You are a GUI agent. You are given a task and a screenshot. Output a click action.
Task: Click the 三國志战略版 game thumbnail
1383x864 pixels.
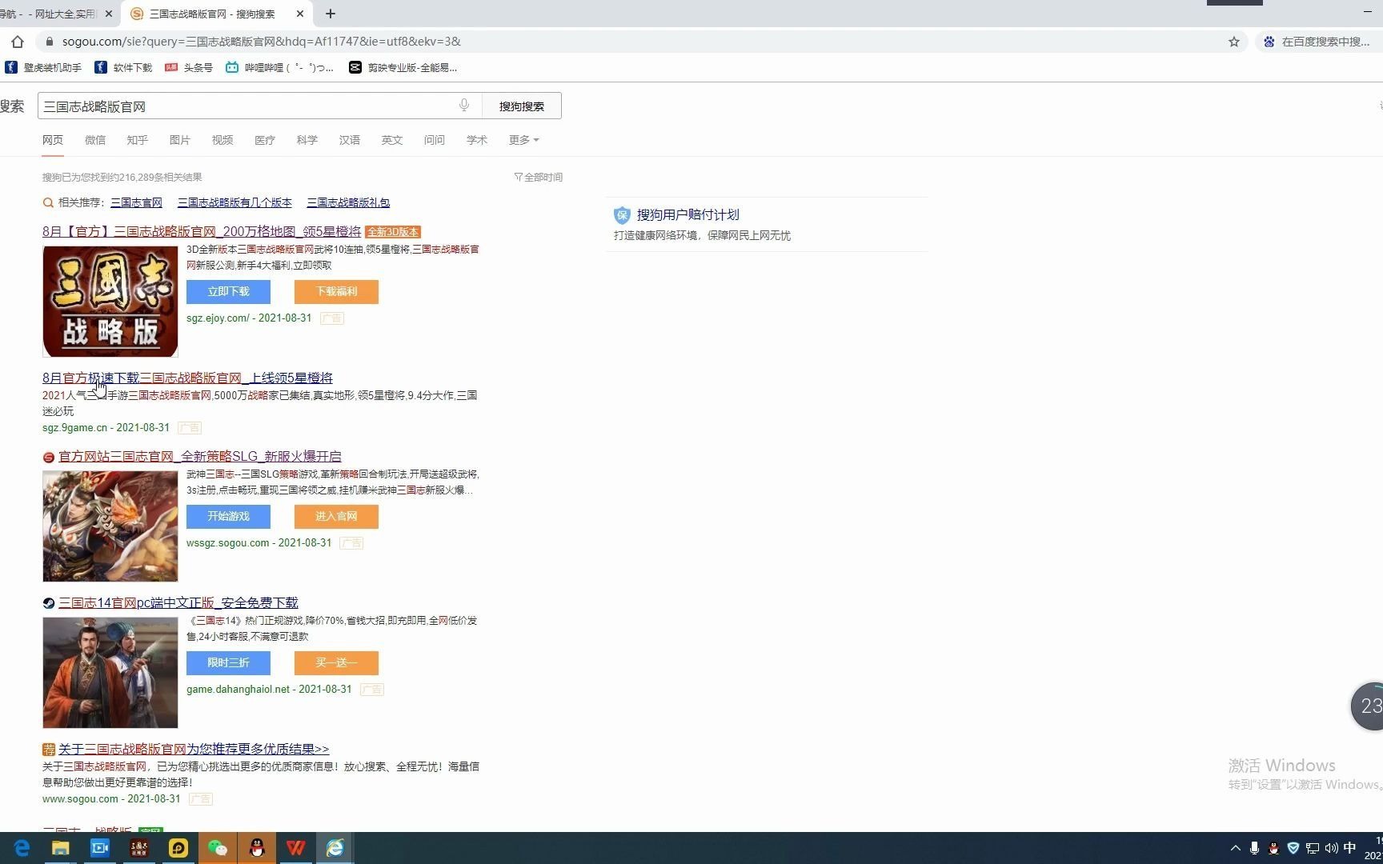click(x=110, y=302)
